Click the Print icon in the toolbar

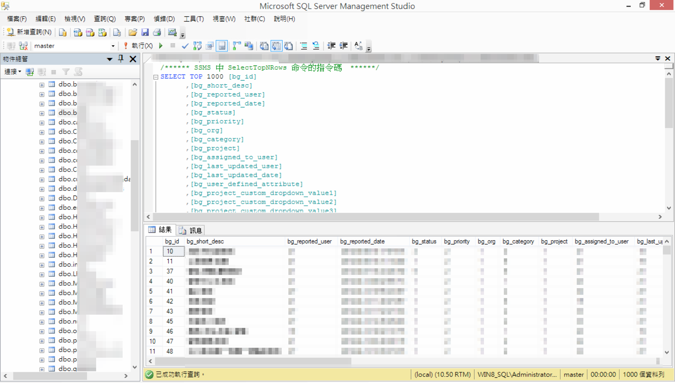[157, 32]
